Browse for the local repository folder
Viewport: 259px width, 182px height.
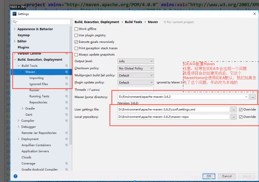click(x=234, y=117)
